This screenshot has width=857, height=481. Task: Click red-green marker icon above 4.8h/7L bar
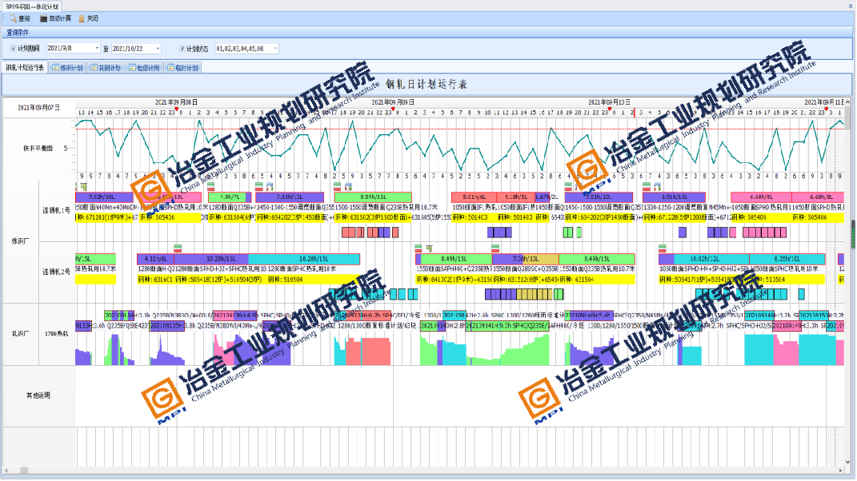point(211,187)
